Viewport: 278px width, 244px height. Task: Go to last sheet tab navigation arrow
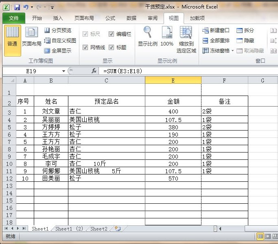[24, 229]
